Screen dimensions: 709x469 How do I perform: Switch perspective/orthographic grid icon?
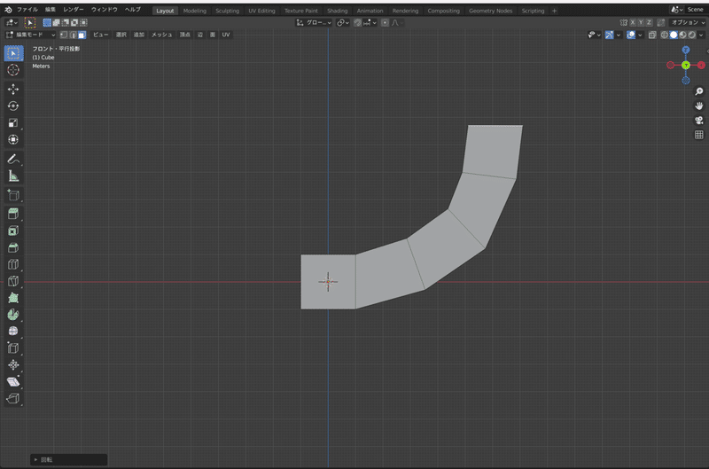pyautogui.click(x=699, y=135)
